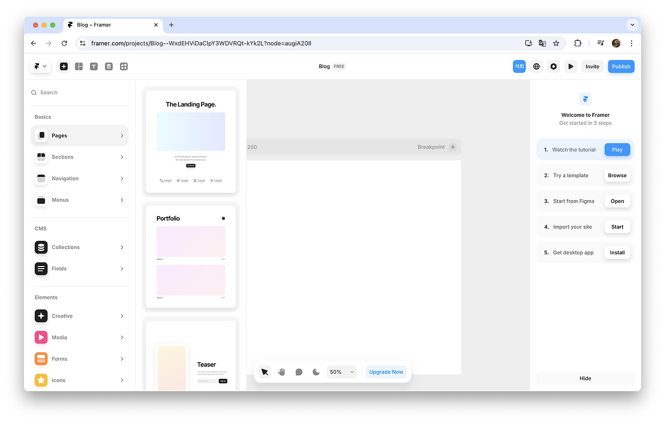Click the address bar URL
The height and width of the screenshot is (423, 665).
[x=201, y=44]
